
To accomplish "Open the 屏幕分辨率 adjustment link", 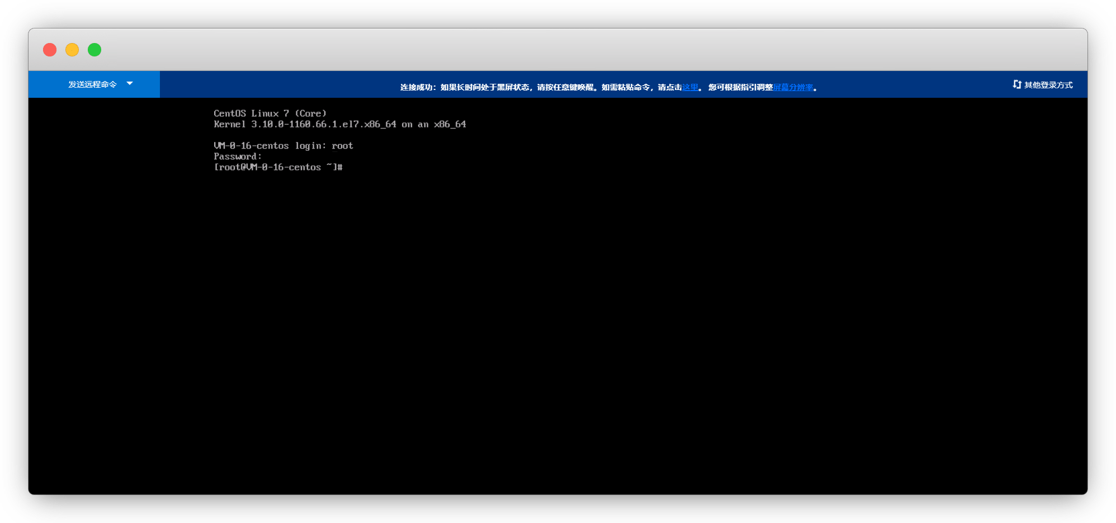I will (x=793, y=87).
